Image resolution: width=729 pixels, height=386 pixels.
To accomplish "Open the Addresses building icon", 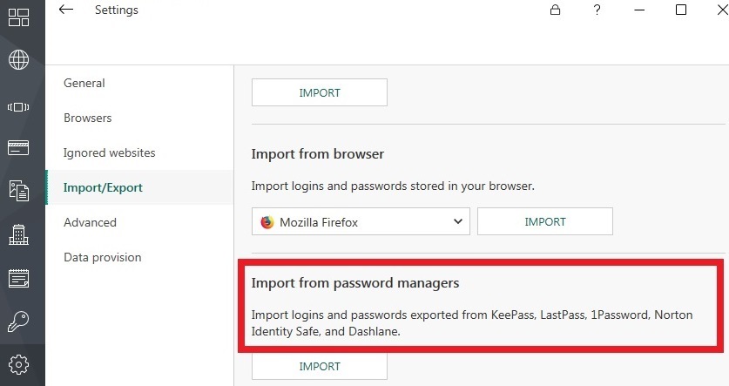I will [x=18, y=234].
